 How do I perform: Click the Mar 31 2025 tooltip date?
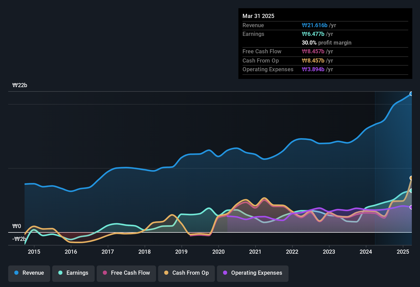tap(258, 16)
